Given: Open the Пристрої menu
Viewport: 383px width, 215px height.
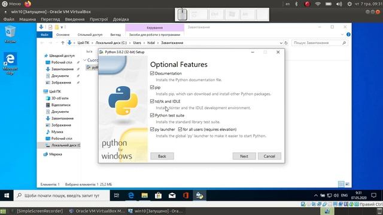Looking at the screenshot, I should pyautogui.click(x=99, y=19).
